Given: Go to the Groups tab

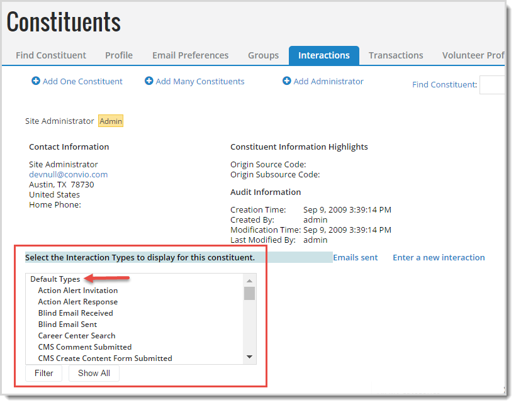Looking at the screenshot, I should tap(263, 55).
